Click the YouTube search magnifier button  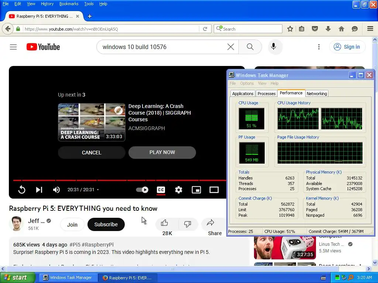[250, 47]
